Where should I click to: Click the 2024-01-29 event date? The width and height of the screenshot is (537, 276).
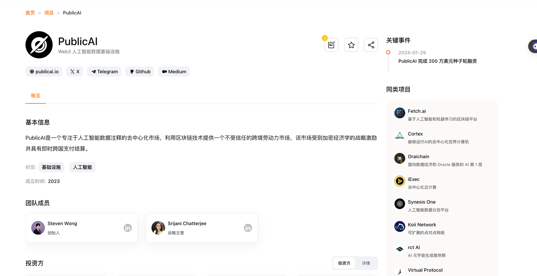[x=412, y=53]
